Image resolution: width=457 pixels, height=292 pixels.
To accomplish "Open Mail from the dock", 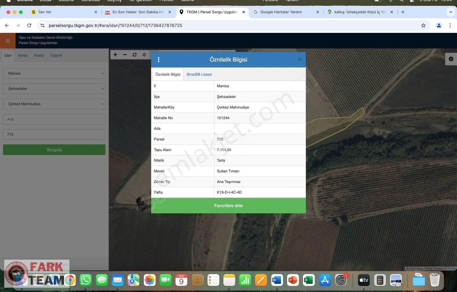I will click(x=117, y=280).
